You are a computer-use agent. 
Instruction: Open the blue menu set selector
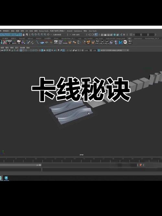click(x=11, y=35)
